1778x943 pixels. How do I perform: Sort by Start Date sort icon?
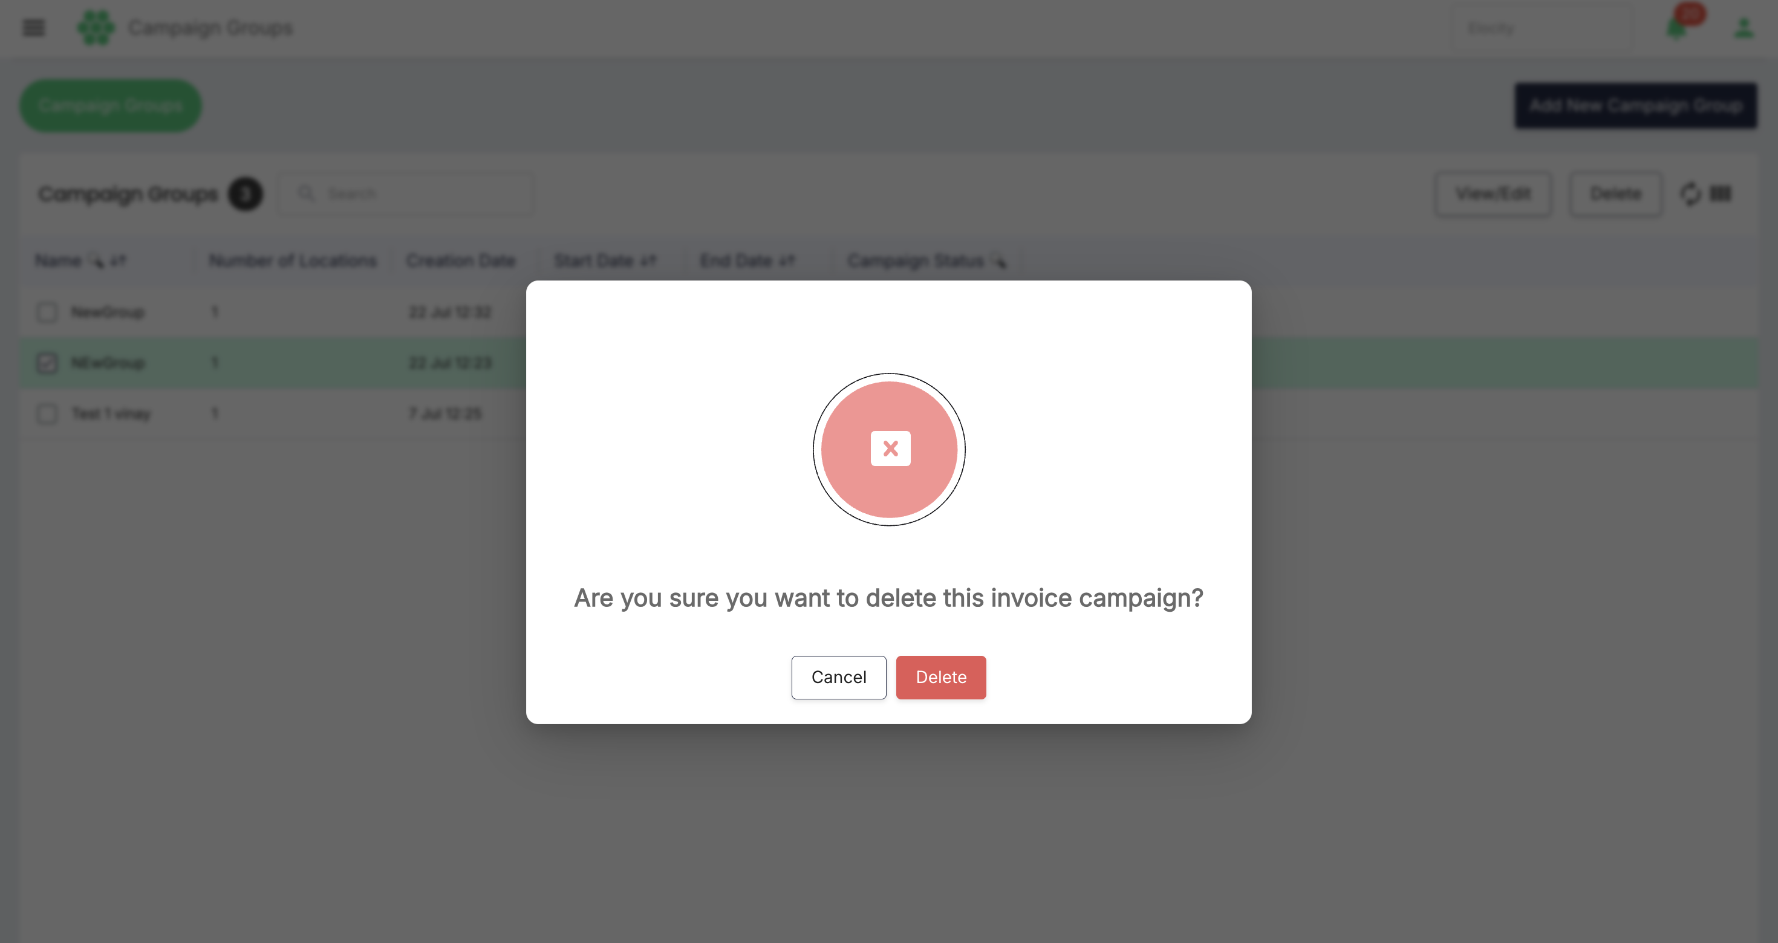coord(648,261)
